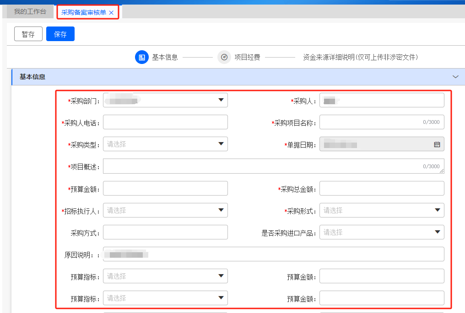
Task: Go to 资金来源详细说明 step
Action: click(360, 58)
